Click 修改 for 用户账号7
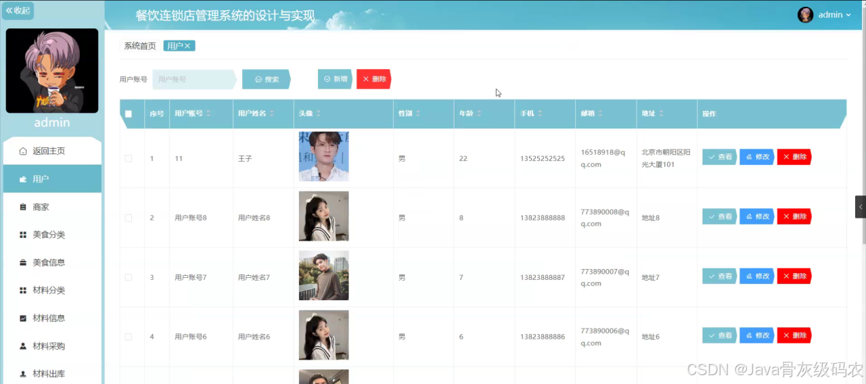 pyautogui.click(x=757, y=276)
